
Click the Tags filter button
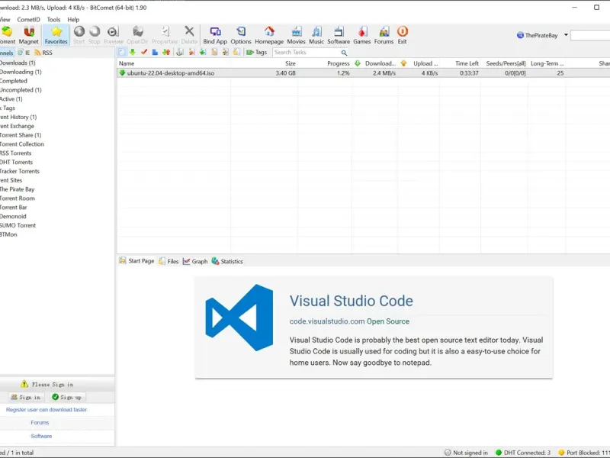click(x=257, y=52)
